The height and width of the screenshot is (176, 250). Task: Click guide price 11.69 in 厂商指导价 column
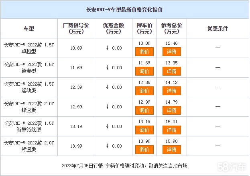76,68
